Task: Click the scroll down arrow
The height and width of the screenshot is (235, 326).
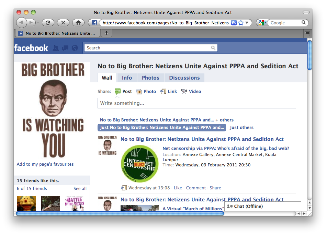Action: (310, 208)
